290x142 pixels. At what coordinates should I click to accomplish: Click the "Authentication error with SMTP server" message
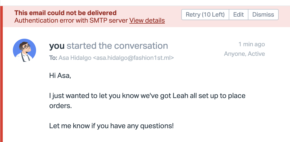click(71, 21)
